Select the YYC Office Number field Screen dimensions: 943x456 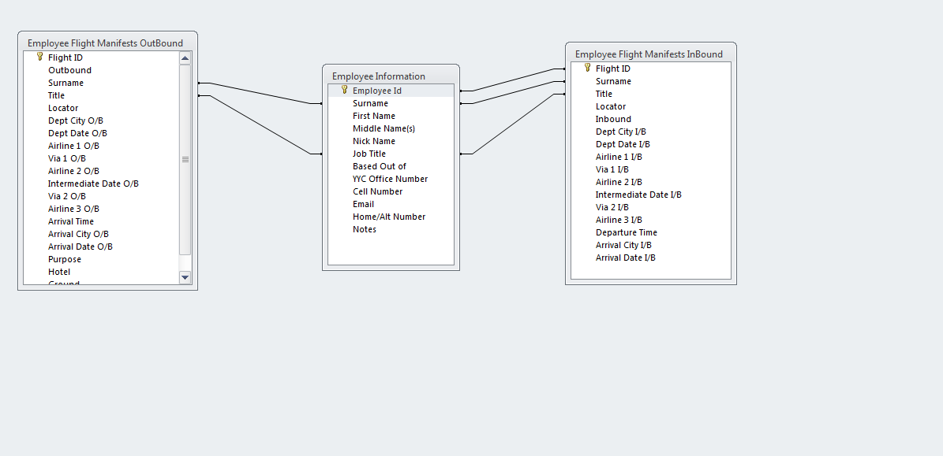391,179
